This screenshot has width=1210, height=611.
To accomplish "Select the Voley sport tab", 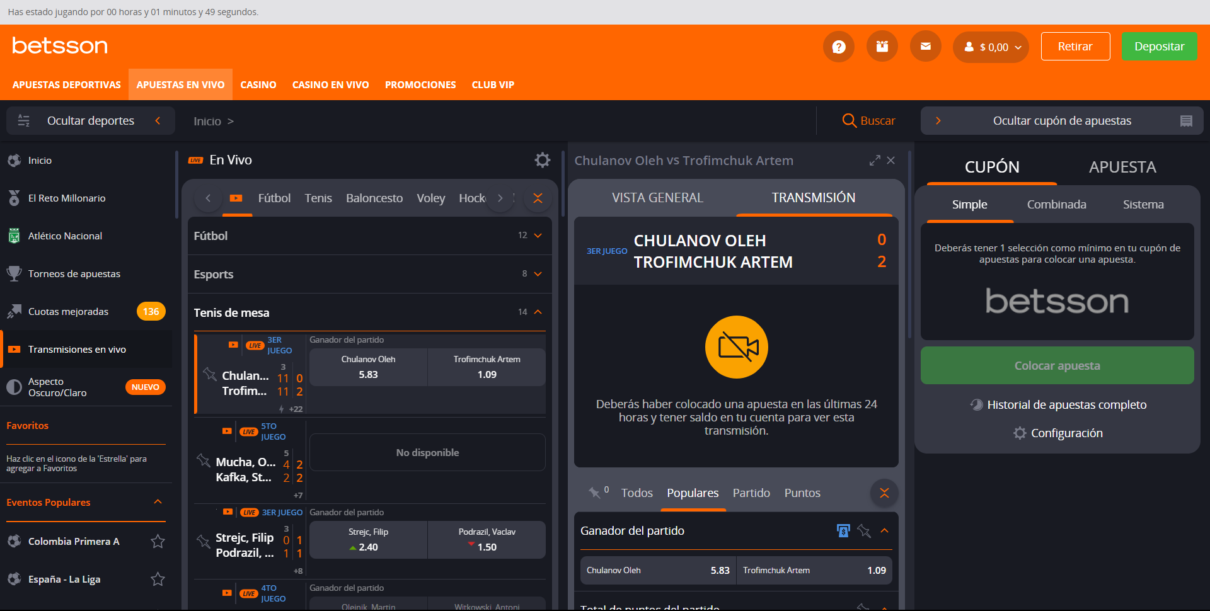I will pos(431,198).
